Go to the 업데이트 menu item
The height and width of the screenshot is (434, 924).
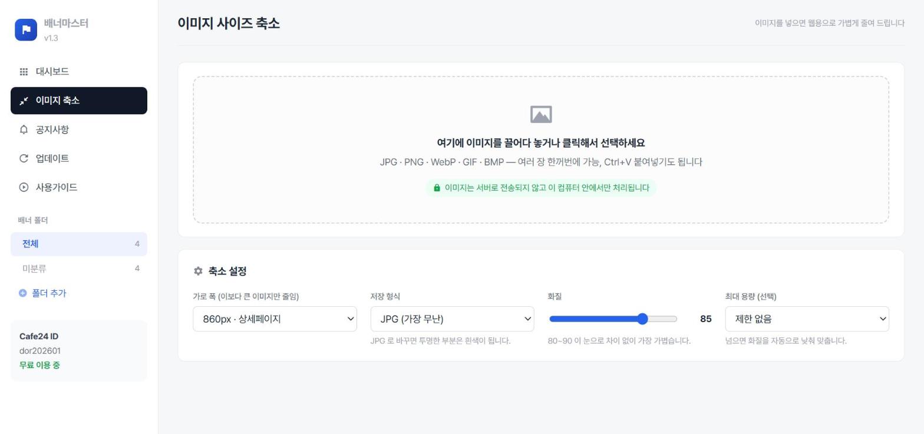tap(79, 158)
